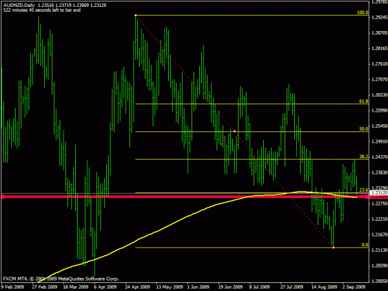Click the 1 Jun 2009 date label
Viewport: 388px width, 291px height.
click(x=198, y=287)
